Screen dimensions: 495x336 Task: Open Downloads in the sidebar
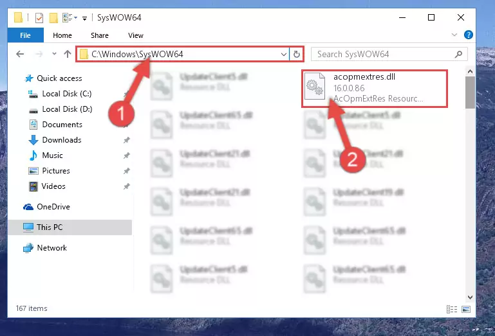pyautogui.click(x=55, y=139)
